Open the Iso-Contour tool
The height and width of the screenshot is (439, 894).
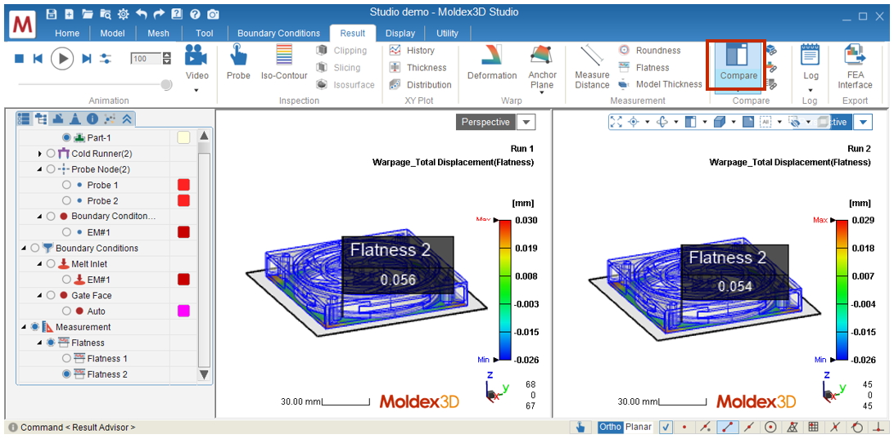(x=284, y=63)
